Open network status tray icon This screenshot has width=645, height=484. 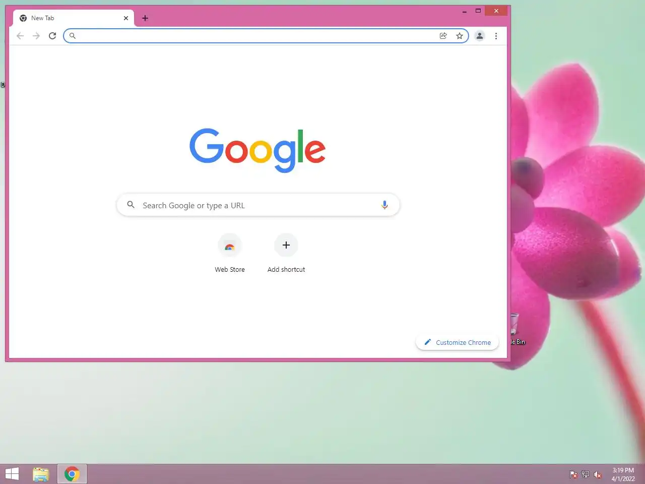(586, 474)
